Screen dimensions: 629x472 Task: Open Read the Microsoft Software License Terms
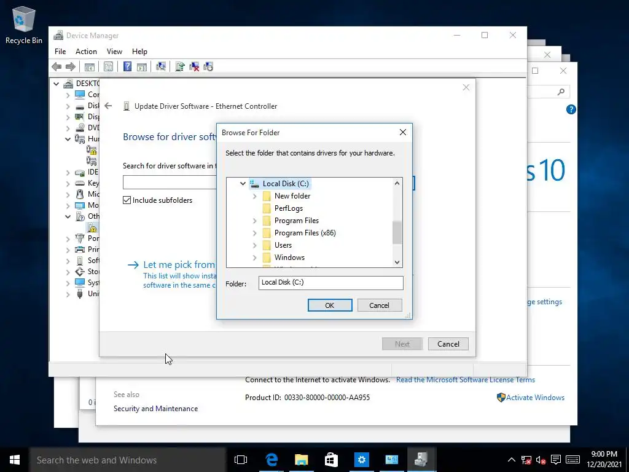click(x=466, y=380)
